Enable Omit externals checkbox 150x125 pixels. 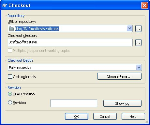(10, 76)
